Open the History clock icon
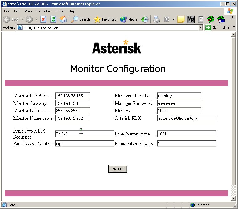Viewport: 238px width, 209px height. pos(145,19)
